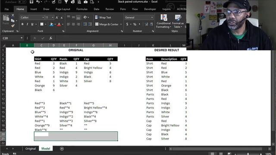This screenshot has height=155, width=276.
Task: Switch to the Insert ribbon tab
Action: (34, 9)
